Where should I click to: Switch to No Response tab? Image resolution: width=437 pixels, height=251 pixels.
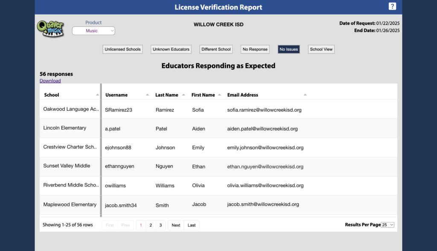[255, 49]
